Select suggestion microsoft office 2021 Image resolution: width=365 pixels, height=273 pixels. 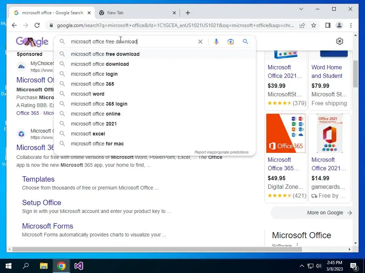tap(155, 124)
